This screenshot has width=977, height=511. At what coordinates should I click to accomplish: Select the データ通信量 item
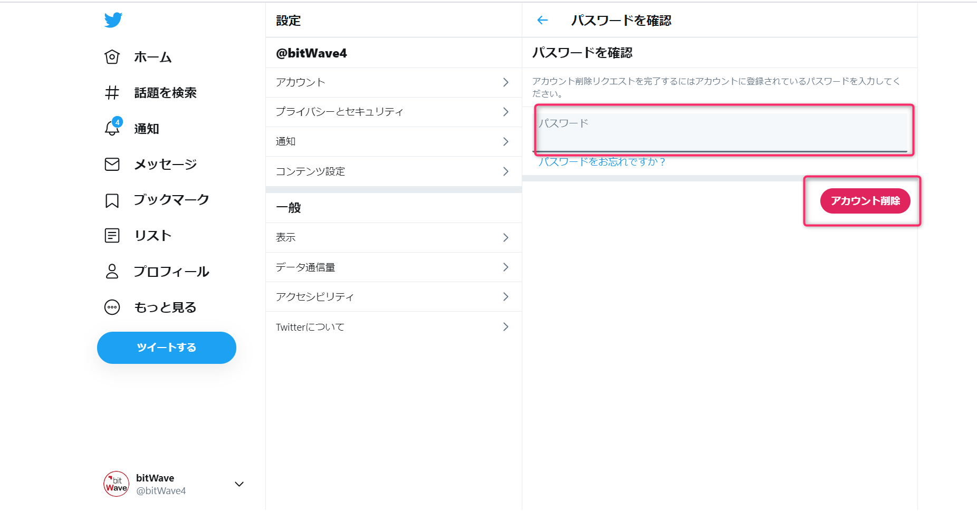[x=394, y=267]
